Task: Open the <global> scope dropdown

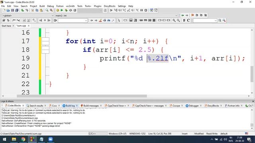Action: [x=28, y=15]
